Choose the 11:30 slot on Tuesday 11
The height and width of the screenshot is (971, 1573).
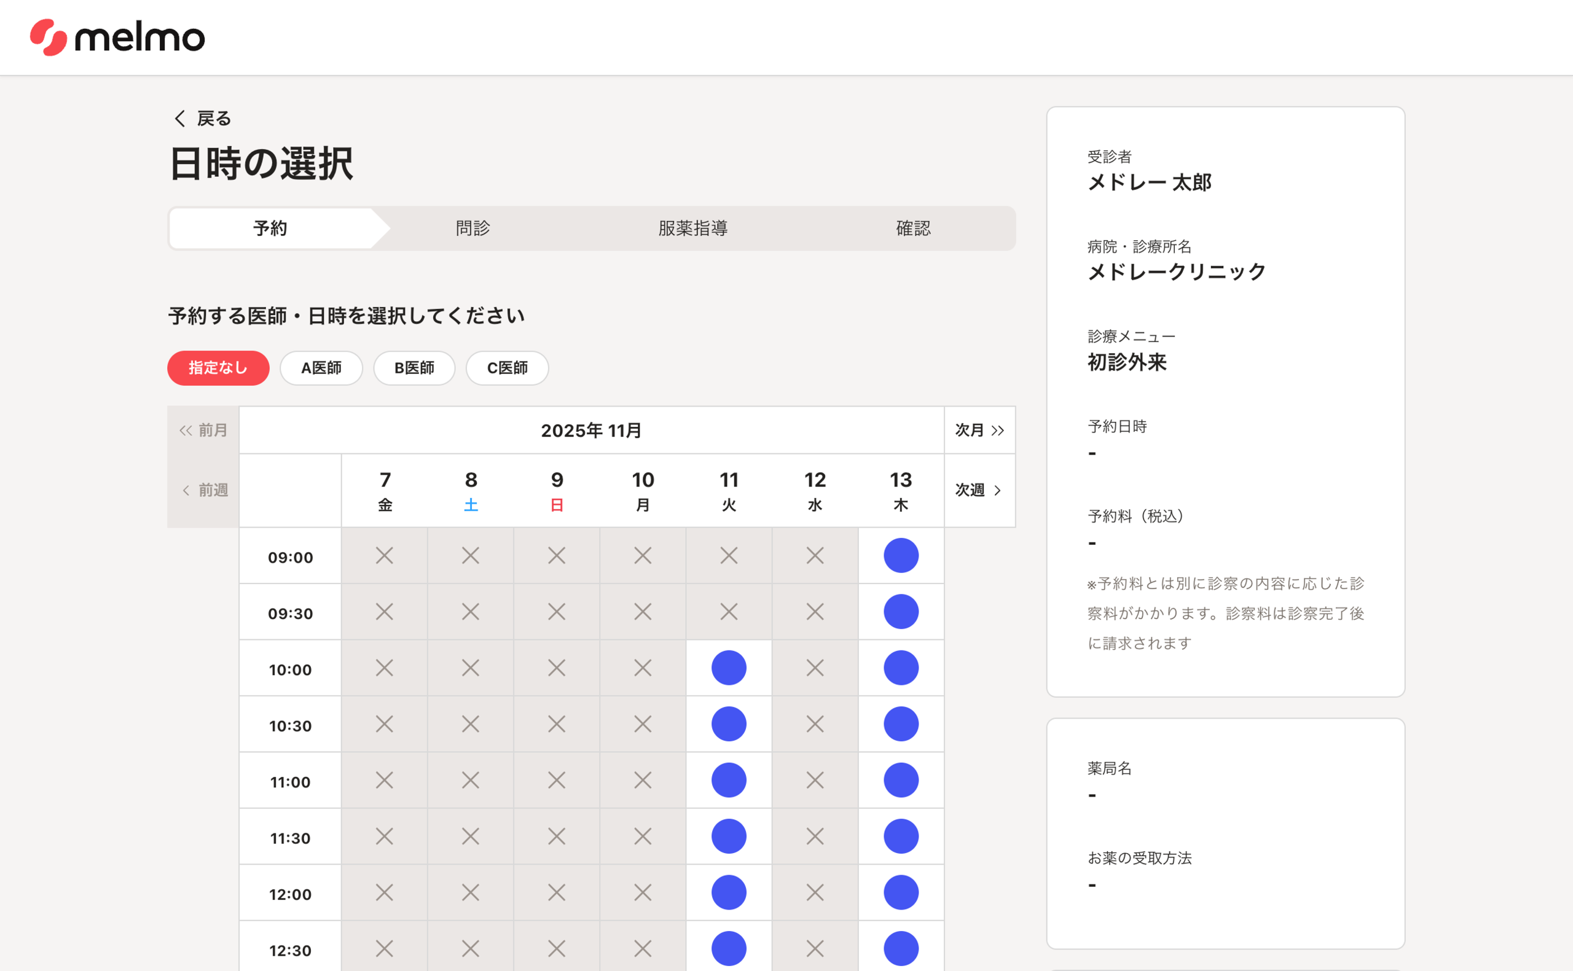[728, 836]
